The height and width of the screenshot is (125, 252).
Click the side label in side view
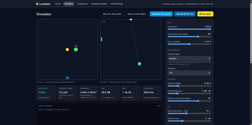103,21
